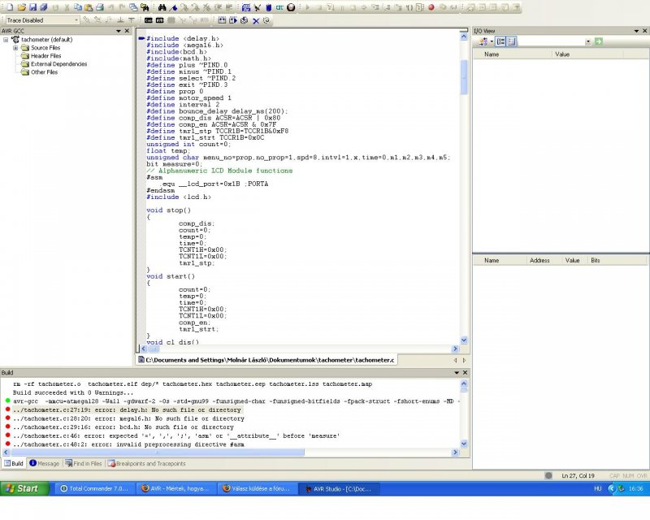Click the Address column header

pos(539,260)
